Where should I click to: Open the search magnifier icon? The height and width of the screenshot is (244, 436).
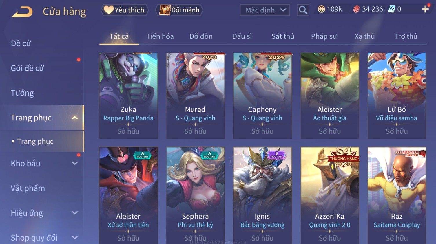(303, 10)
